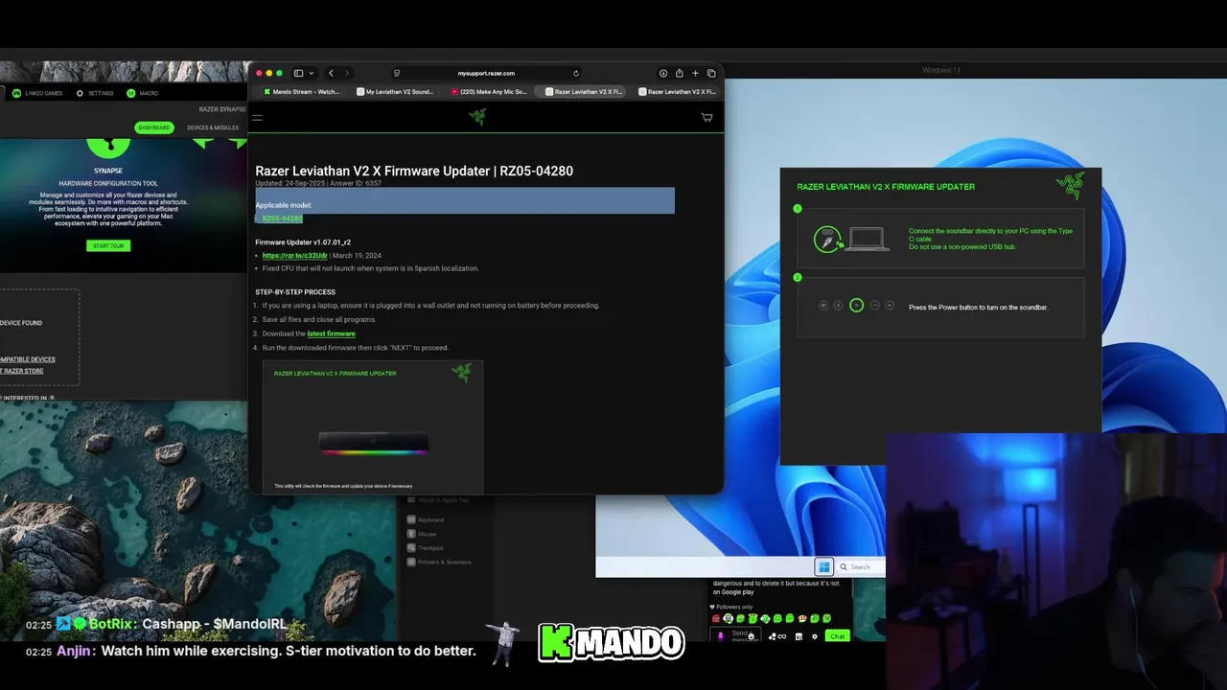
Task: Switch to My Leviathan V2 Sound tab
Action: (395, 92)
